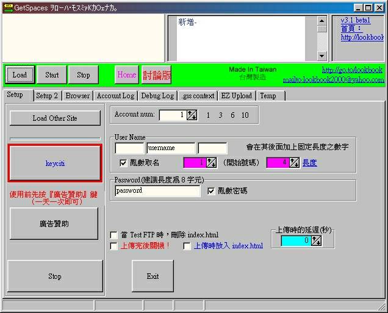Switch to the EZ Upload tab
388x313 pixels.
tap(237, 96)
